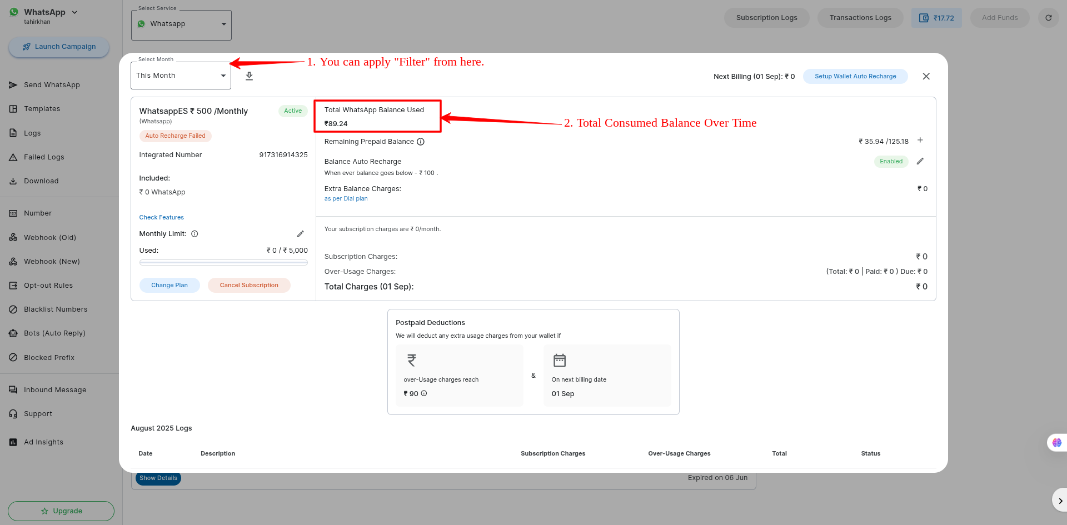Click the Upgrade button
Viewport: 1067px width, 525px height.
coord(61,511)
